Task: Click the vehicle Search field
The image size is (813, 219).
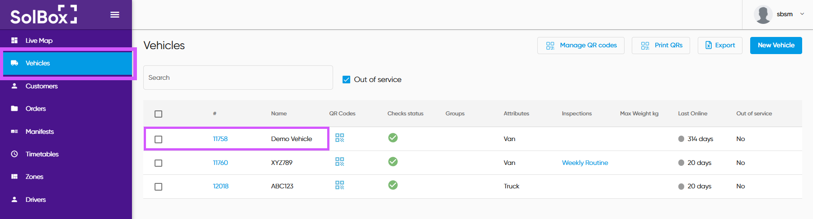Action: 238,78
